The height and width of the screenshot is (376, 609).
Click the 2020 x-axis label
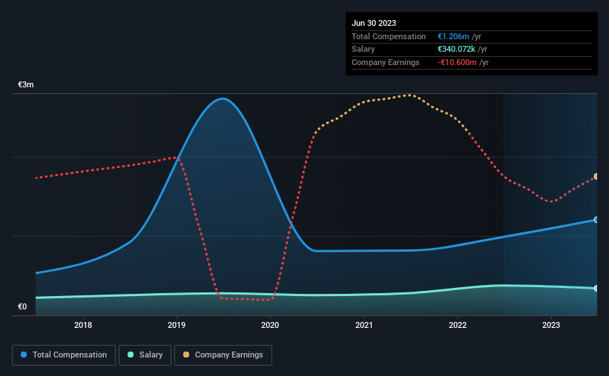tap(270, 325)
